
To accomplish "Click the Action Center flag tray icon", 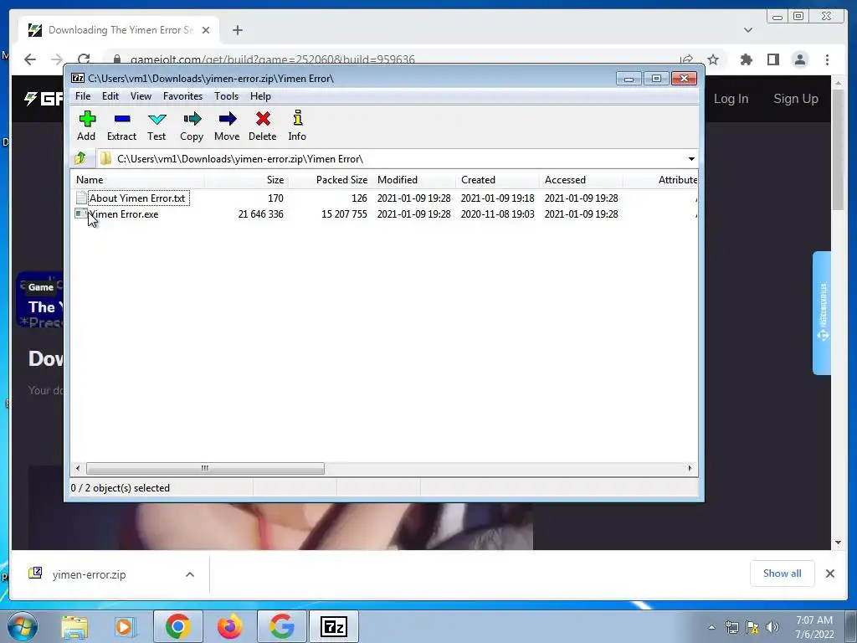I will coord(752,627).
